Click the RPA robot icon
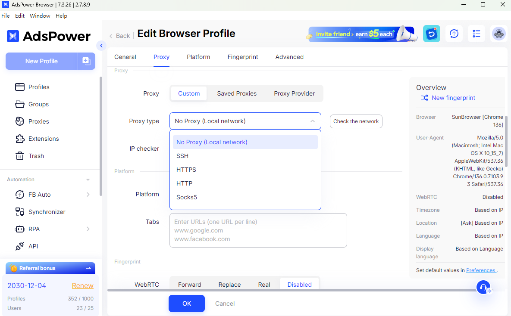The height and width of the screenshot is (316, 511). point(20,229)
